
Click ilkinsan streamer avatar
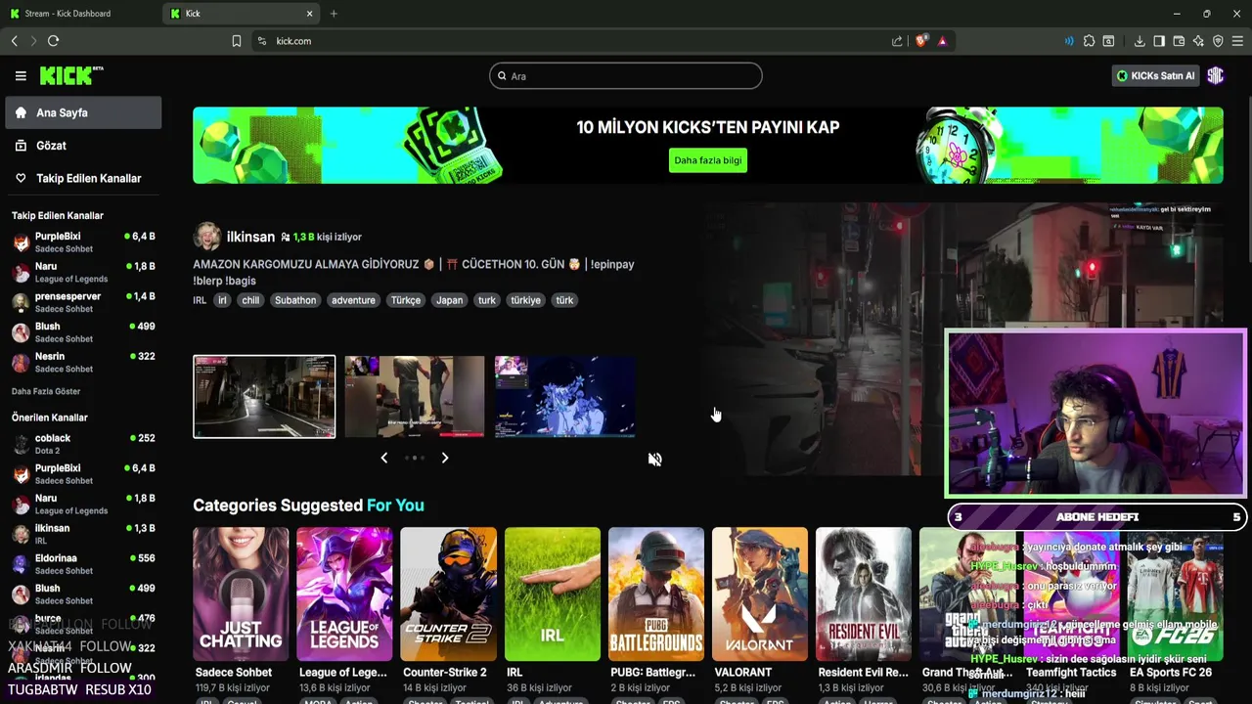(207, 237)
